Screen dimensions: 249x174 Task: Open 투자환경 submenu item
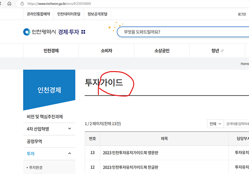point(36,167)
